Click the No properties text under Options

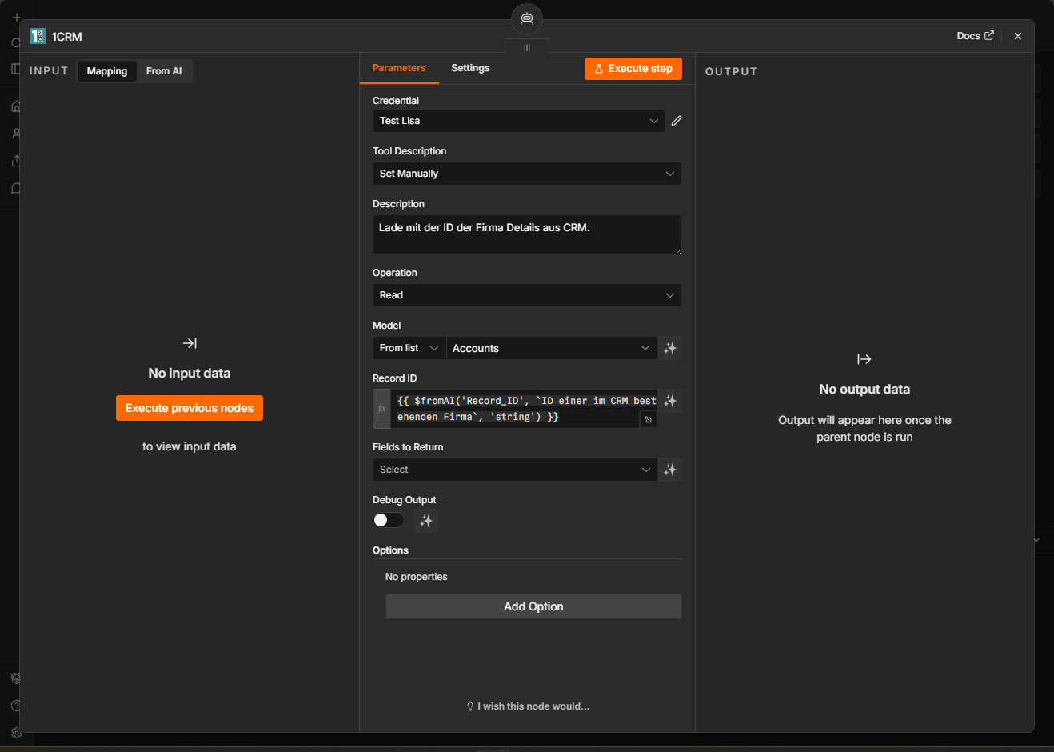pyautogui.click(x=417, y=577)
